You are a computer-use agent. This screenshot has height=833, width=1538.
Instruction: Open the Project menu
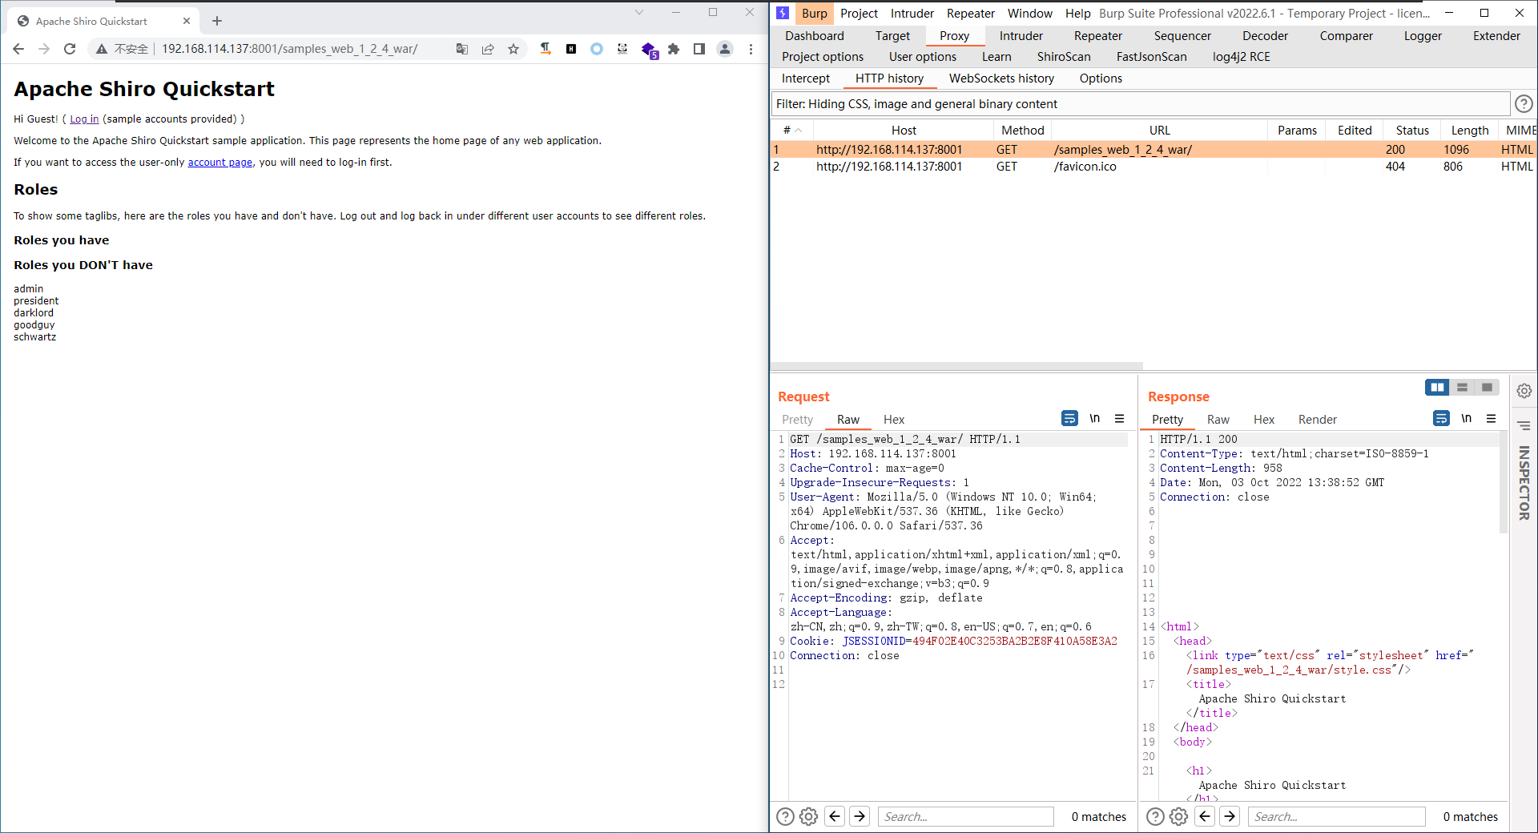(x=859, y=13)
